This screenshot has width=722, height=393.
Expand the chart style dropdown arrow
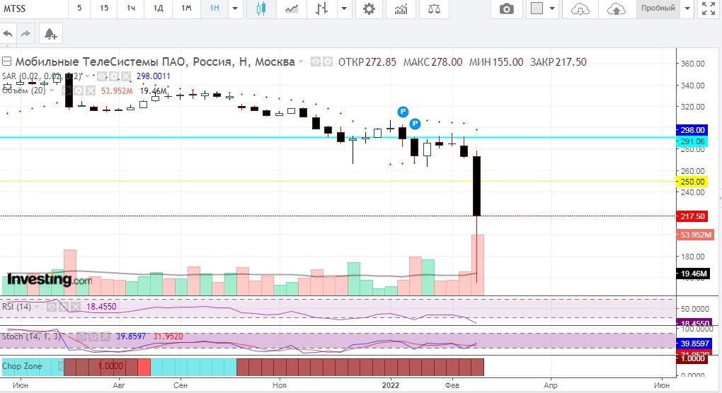343,8
